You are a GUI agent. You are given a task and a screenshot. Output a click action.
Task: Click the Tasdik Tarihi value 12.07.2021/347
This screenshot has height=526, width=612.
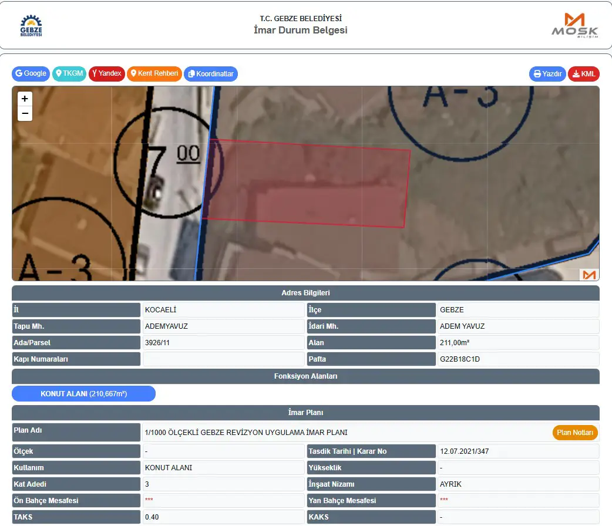click(x=464, y=451)
